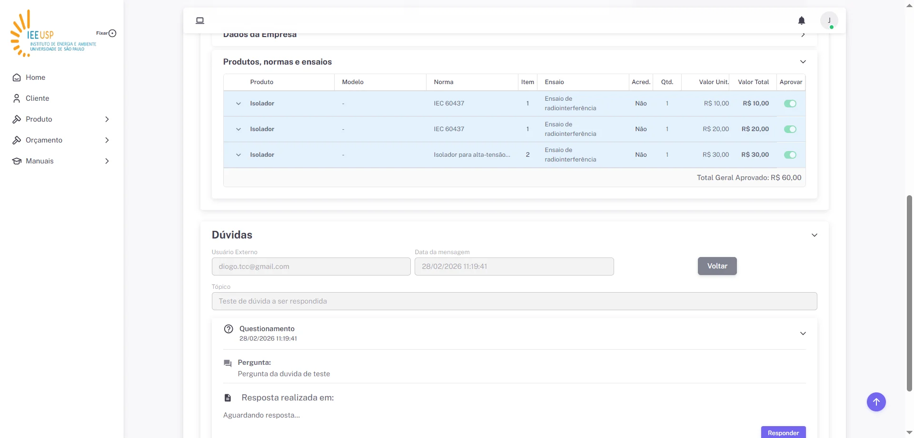
Task: Open the notifications bell
Action: click(802, 20)
